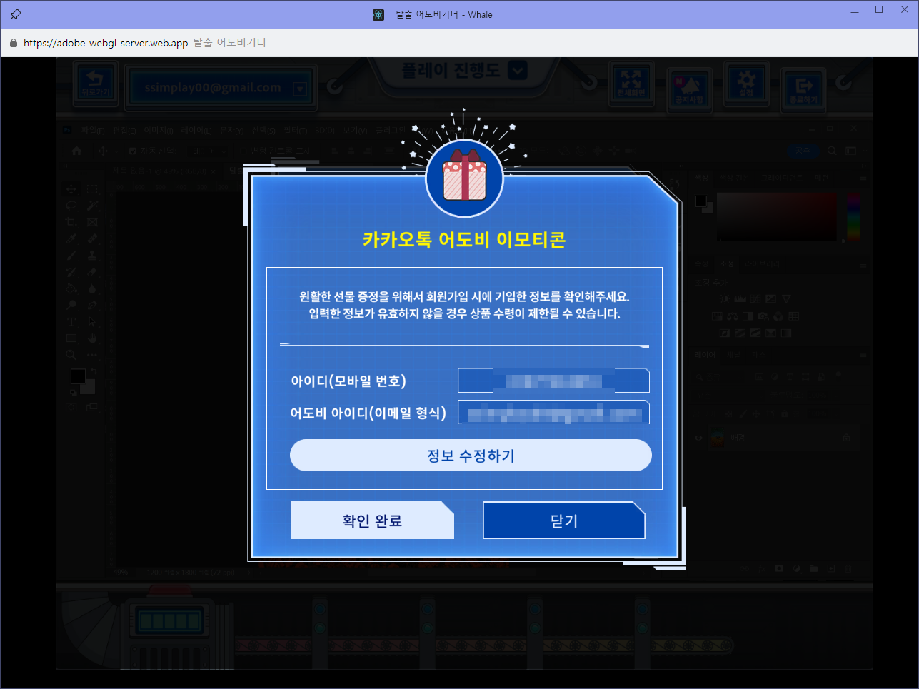The image size is (919, 689).
Task: Select the Pen tool in Photoshop
Action: click(92, 305)
